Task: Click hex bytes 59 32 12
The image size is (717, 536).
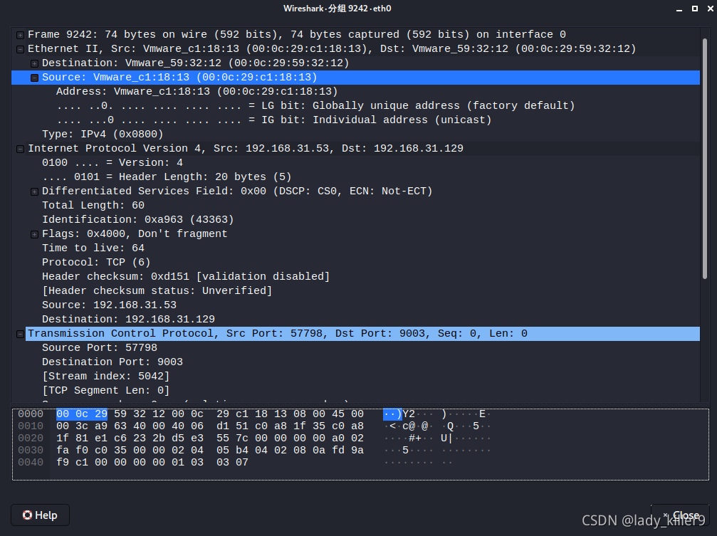Action: 140,414
